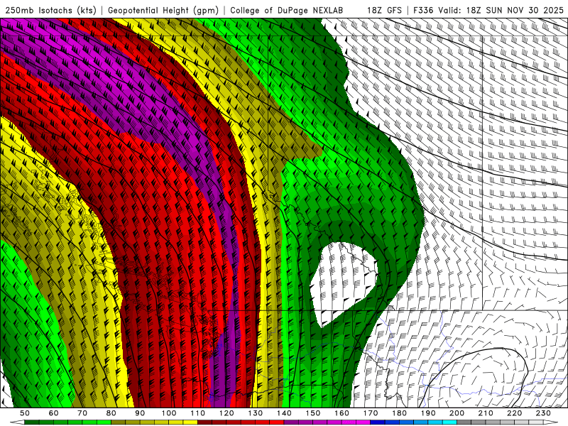Screen dimensions: 568x426
Task: Click the 'F336' forecast hour label
Action: 424,10
